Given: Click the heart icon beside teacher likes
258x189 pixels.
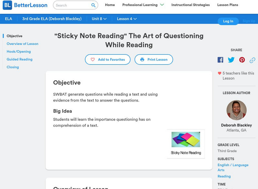Looking at the screenshot, I should (x=220, y=73).
